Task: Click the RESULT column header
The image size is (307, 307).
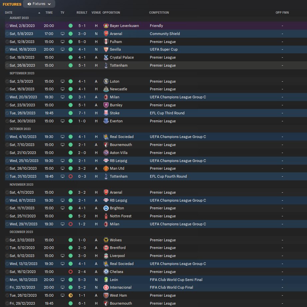Action: (x=82, y=13)
